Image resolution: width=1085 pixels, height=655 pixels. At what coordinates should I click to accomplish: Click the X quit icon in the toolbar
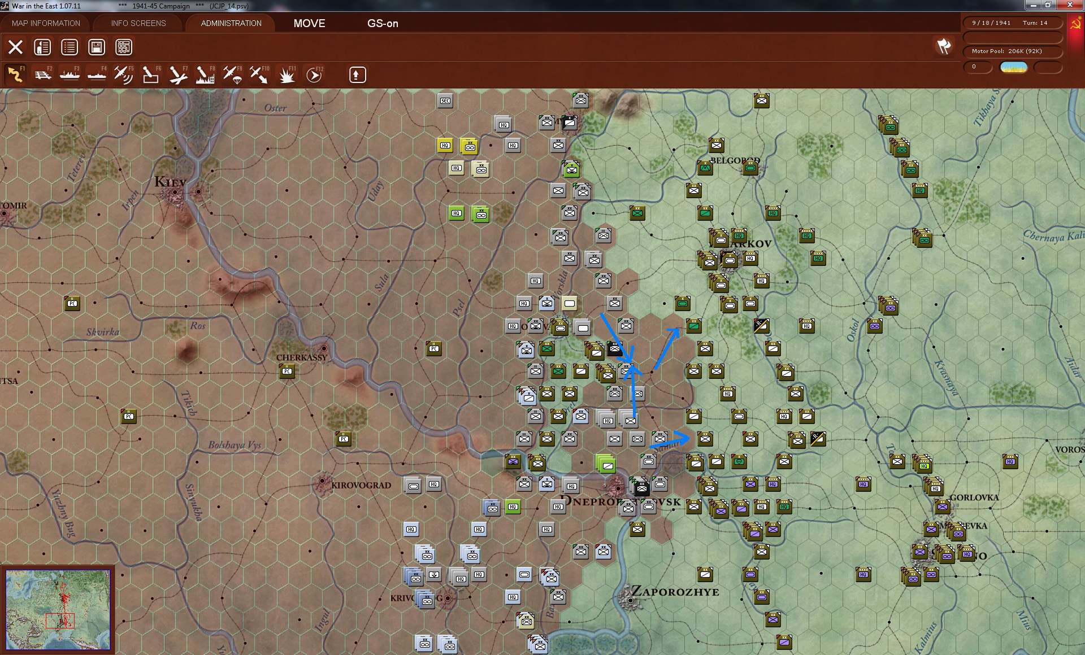coord(15,47)
